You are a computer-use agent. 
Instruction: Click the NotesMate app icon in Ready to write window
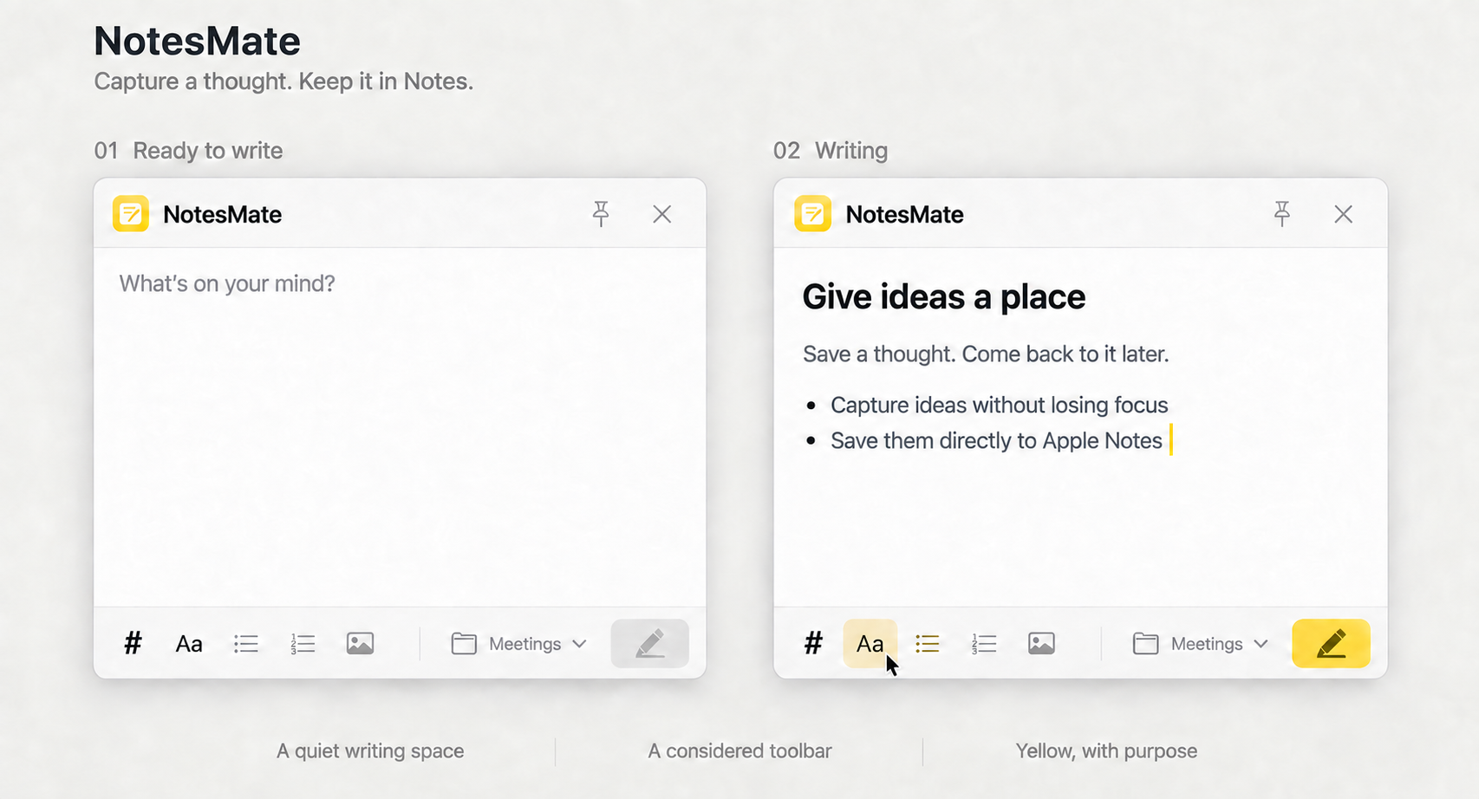coord(131,214)
